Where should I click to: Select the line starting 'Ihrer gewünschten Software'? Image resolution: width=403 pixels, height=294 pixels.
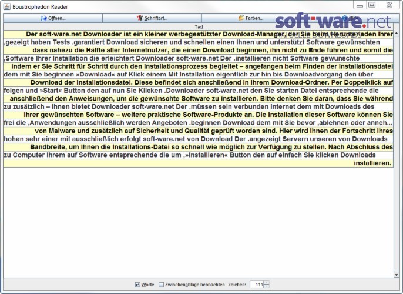pyautogui.click(x=199, y=115)
